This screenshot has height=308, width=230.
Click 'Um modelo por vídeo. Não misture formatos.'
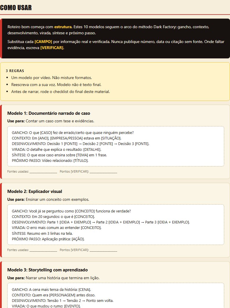coord(52,78)
